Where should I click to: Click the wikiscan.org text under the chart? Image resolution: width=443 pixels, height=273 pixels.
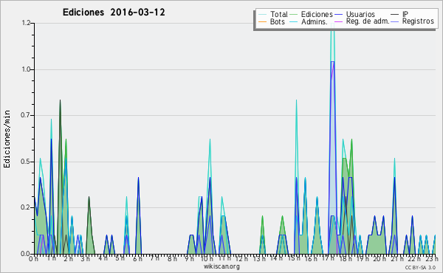(x=221, y=266)
